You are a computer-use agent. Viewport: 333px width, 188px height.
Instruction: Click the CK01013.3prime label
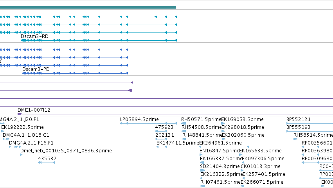tap(261, 166)
